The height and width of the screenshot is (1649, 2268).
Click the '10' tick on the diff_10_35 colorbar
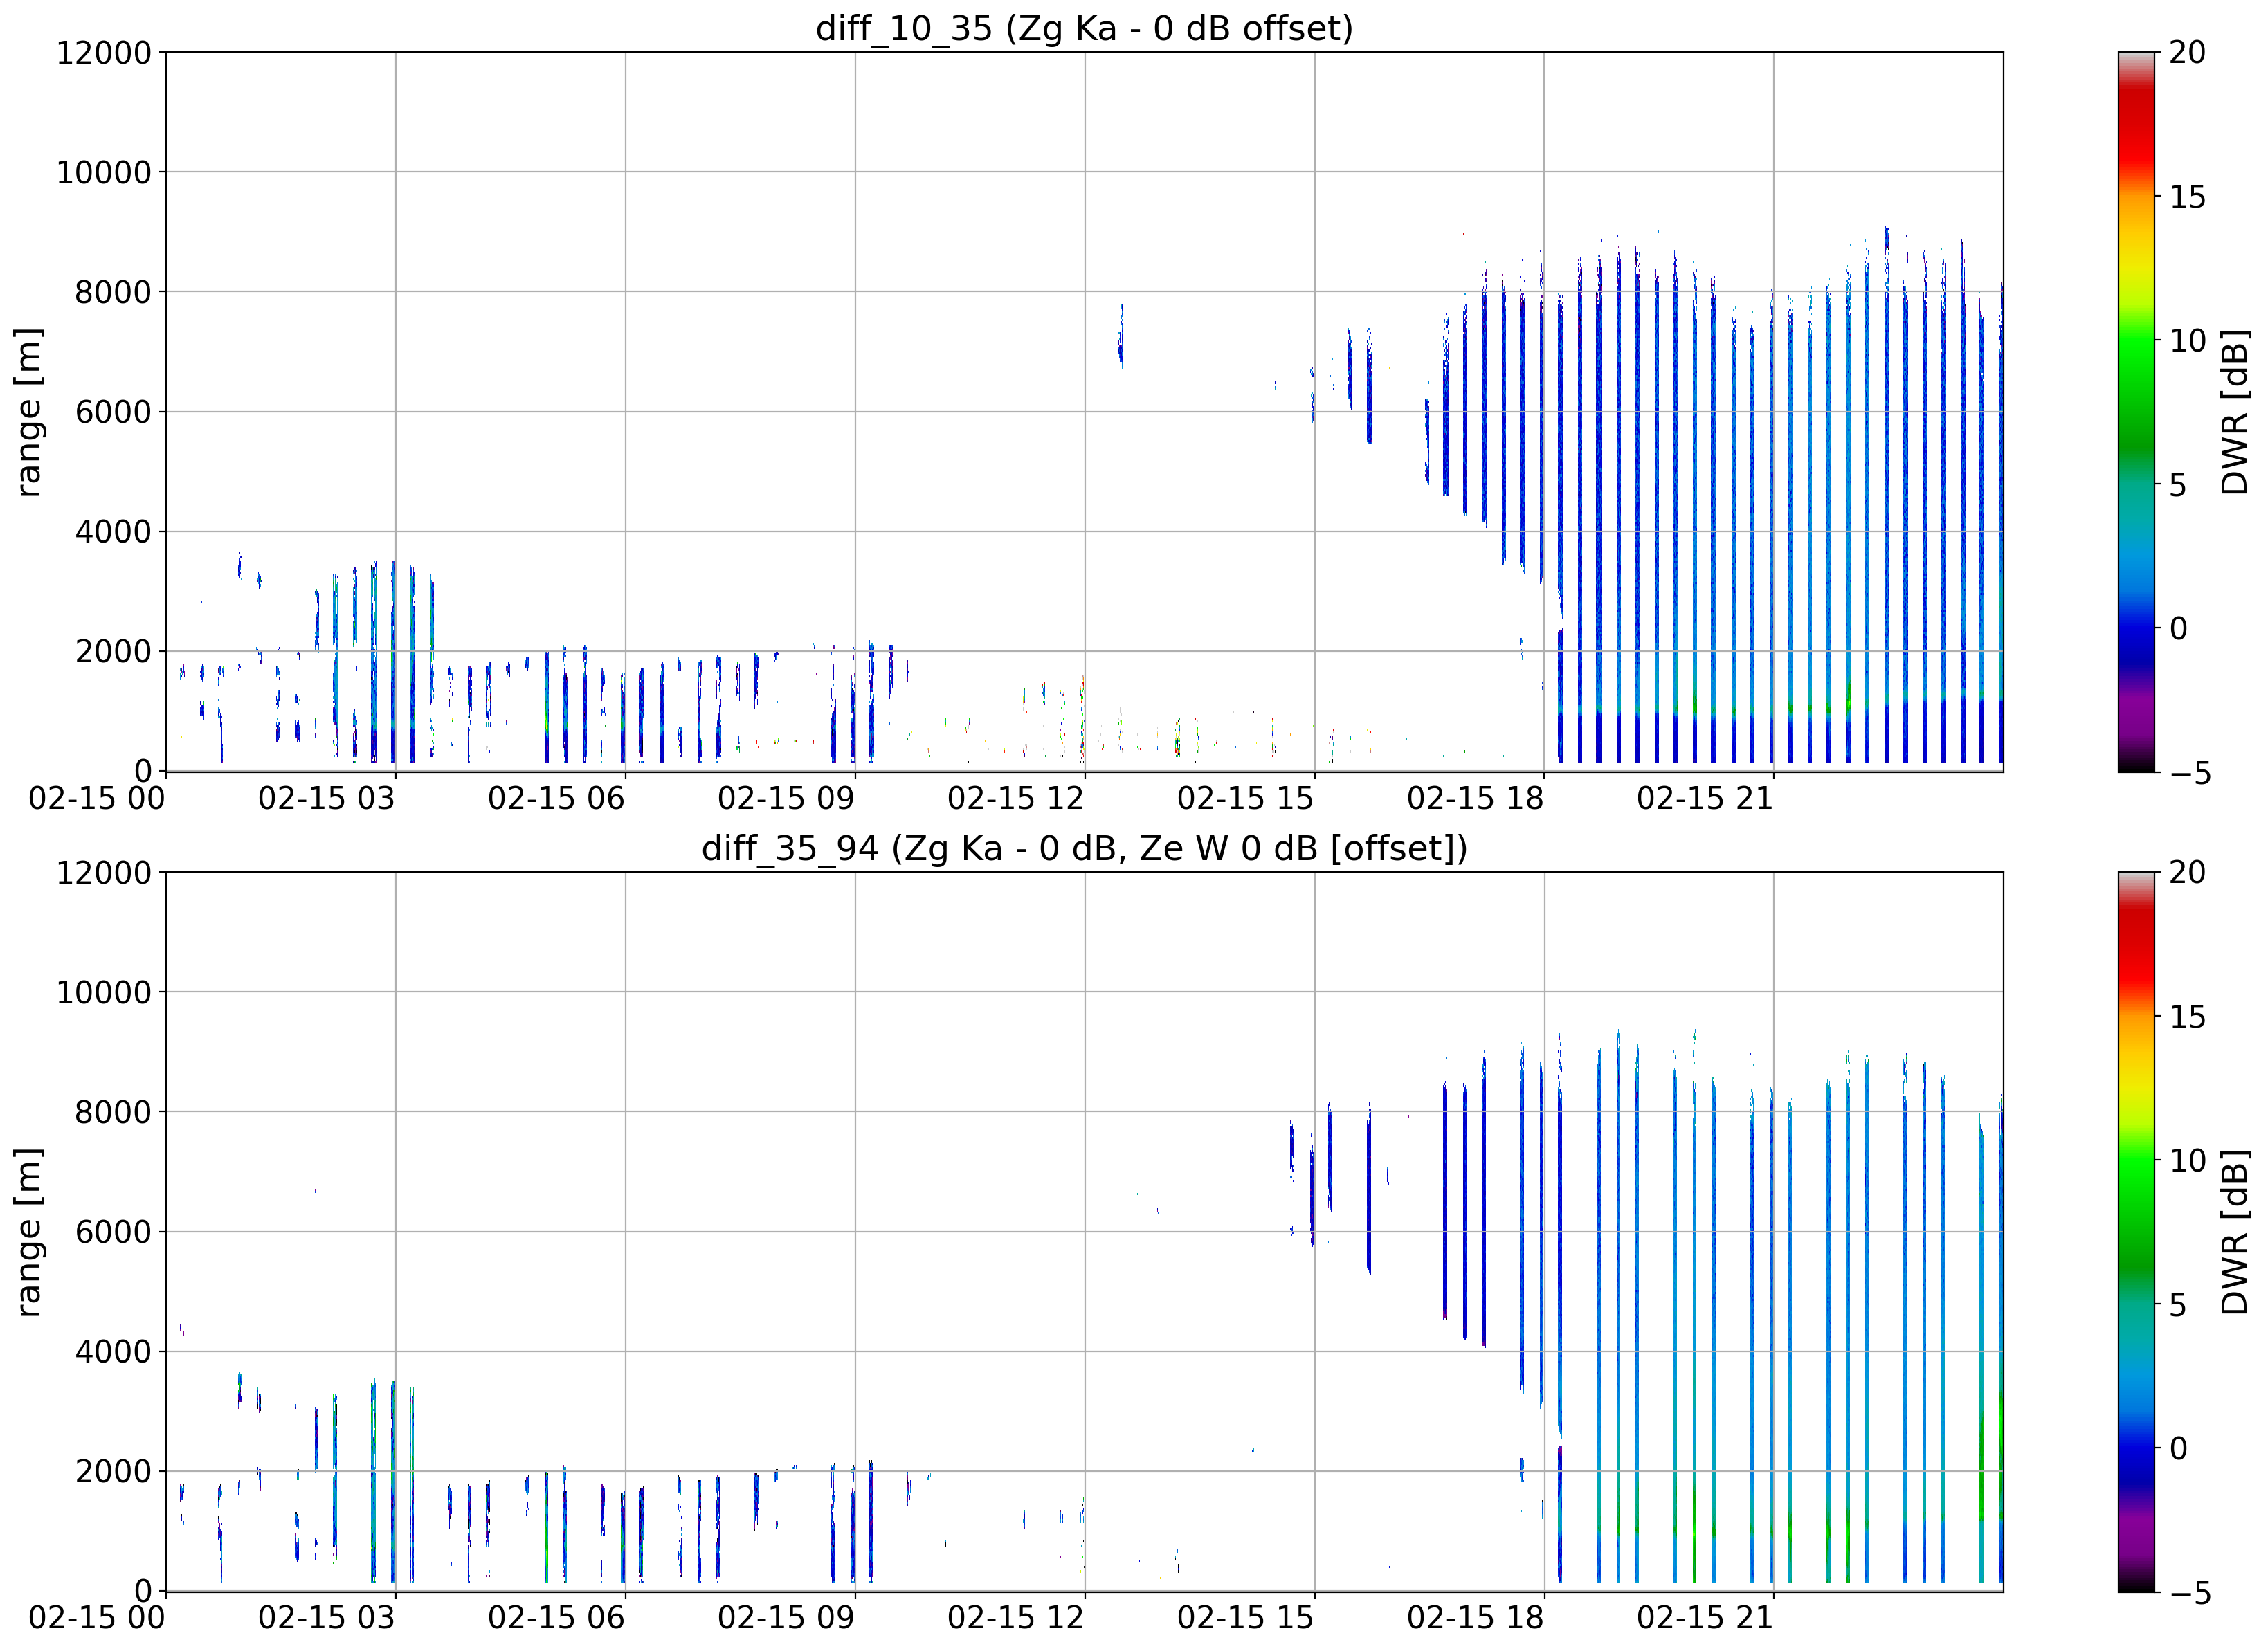tap(2187, 341)
